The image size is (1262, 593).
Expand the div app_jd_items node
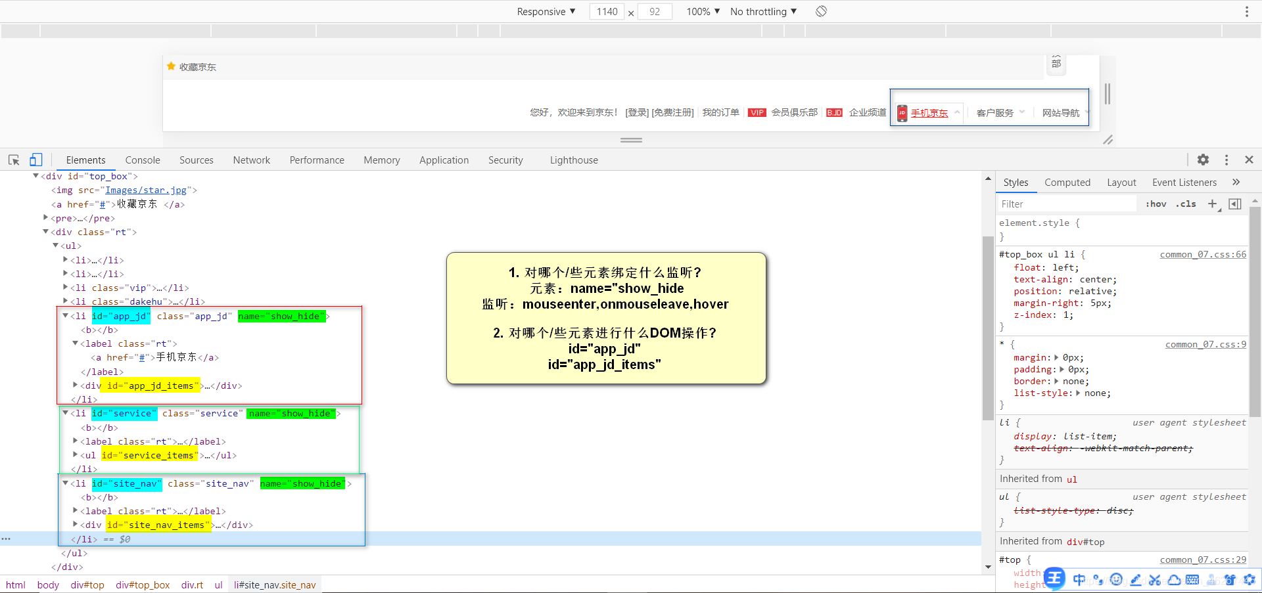pos(76,385)
